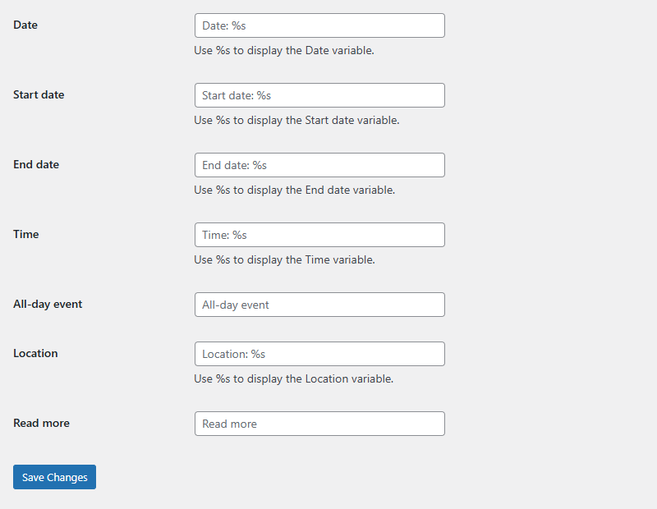Click the All-day event row label

click(x=47, y=304)
